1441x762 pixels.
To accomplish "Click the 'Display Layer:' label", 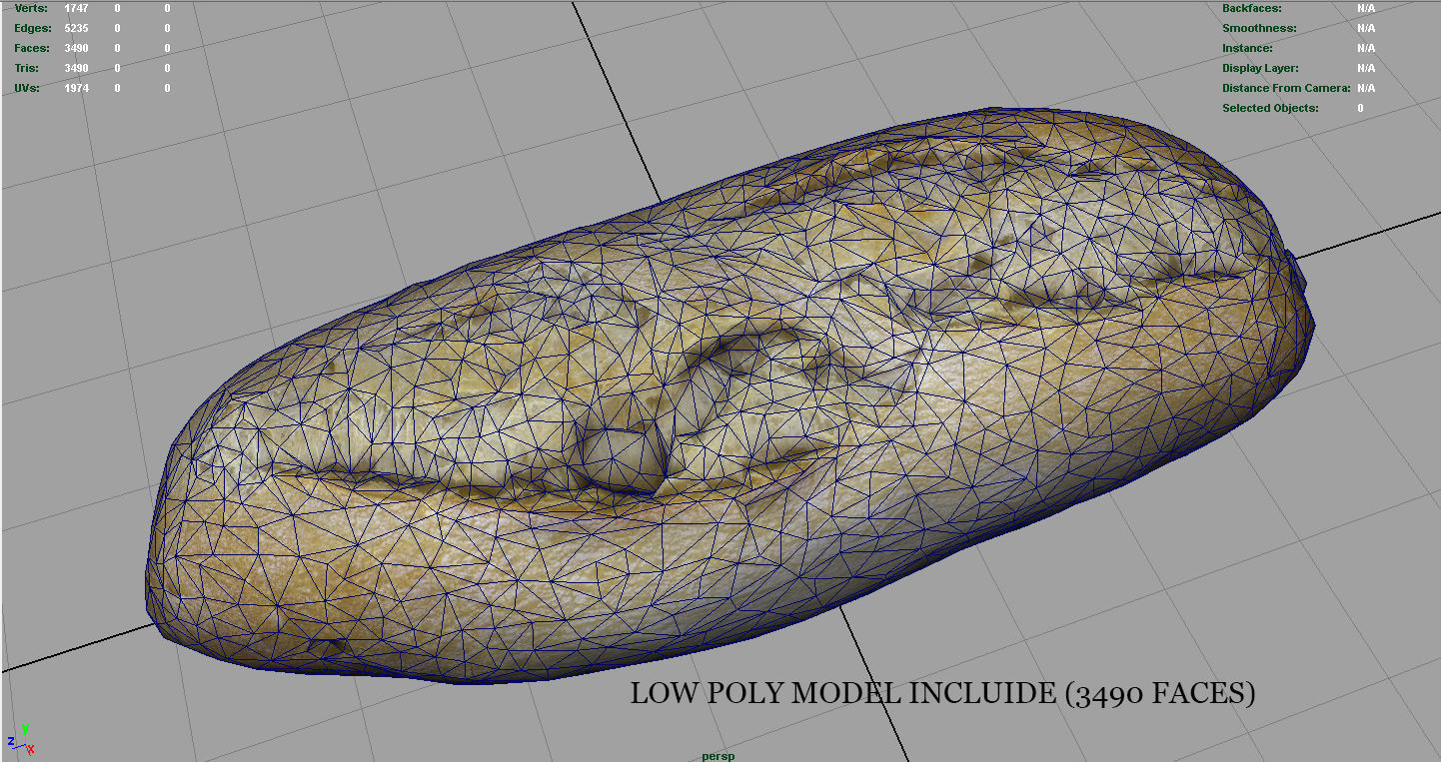I will tap(1260, 68).
